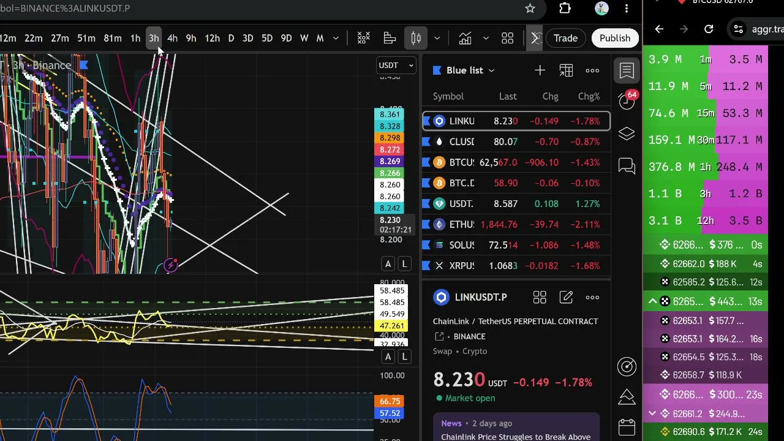784x441 pixels.
Task: Click the red 8.272 price label
Action: [390, 149]
